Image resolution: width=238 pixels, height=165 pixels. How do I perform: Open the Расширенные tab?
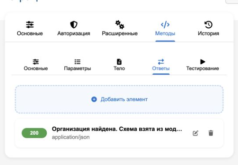pos(119,29)
